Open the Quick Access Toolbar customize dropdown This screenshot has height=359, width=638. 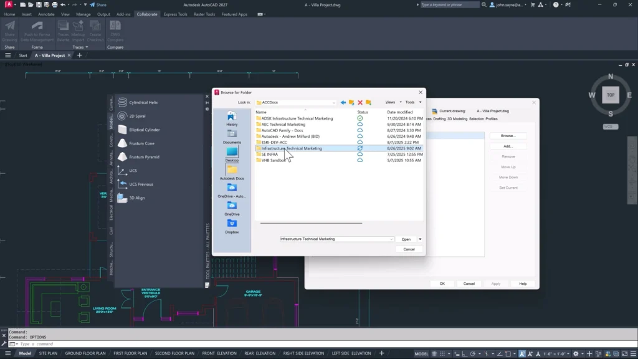pos(85,5)
